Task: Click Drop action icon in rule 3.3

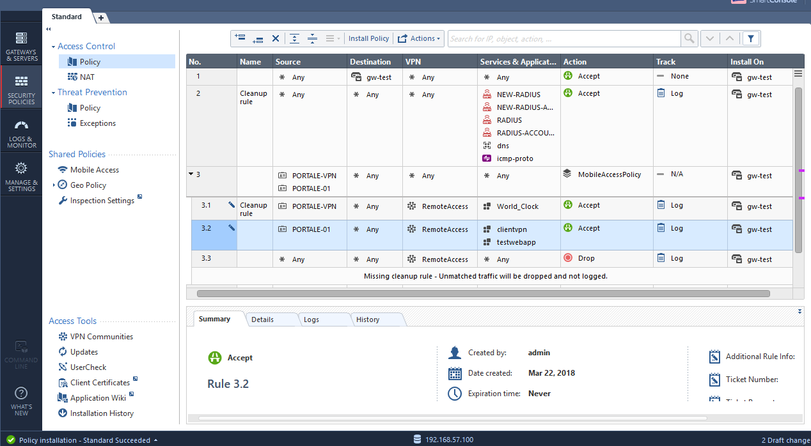Action: (x=568, y=258)
